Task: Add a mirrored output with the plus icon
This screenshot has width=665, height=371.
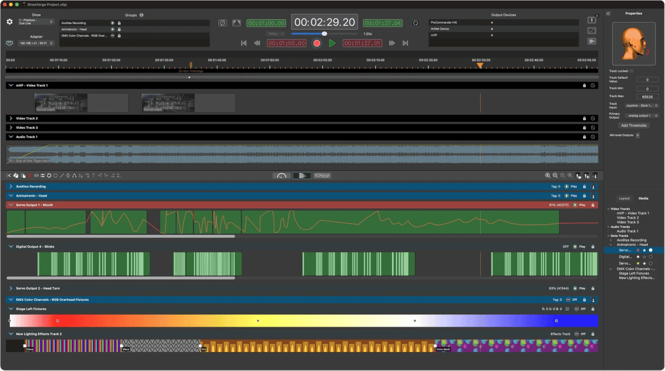Action: 637,135
